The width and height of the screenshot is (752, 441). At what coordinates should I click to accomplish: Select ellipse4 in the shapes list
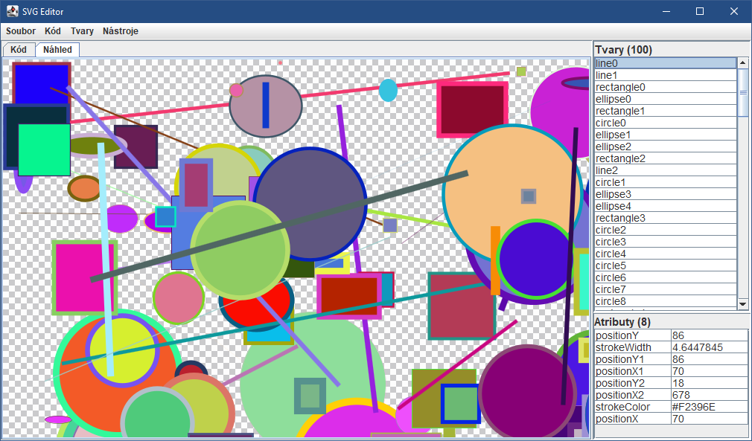tap(665, 207)
